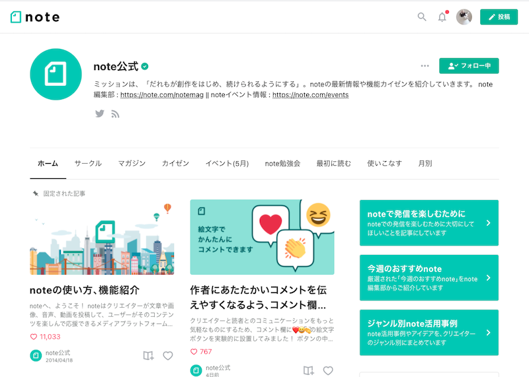The height and width of the screenshot is (377, 529).
Task: Like the コメント article heart
Action: click(328, 370)
